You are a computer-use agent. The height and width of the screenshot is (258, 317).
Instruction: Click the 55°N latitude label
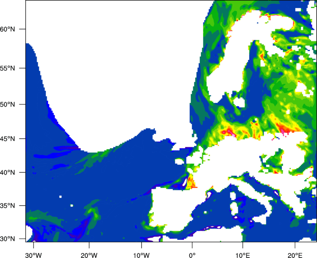[x=8, y=68]
